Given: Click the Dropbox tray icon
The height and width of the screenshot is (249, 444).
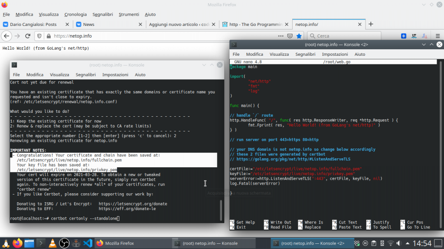Looking at the screenshot, I should click(x=357, y=243).
